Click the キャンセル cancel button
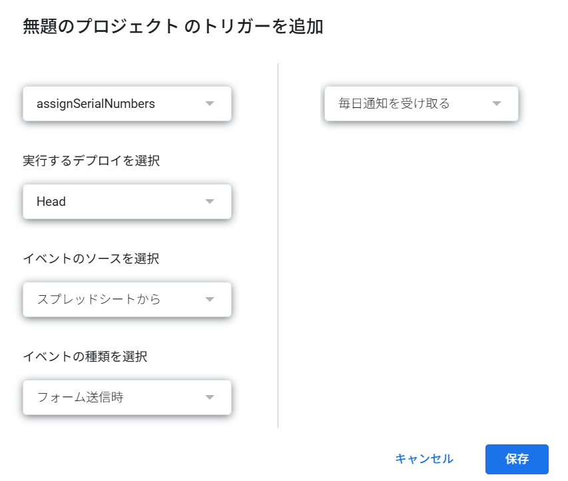 pos(424,459)
